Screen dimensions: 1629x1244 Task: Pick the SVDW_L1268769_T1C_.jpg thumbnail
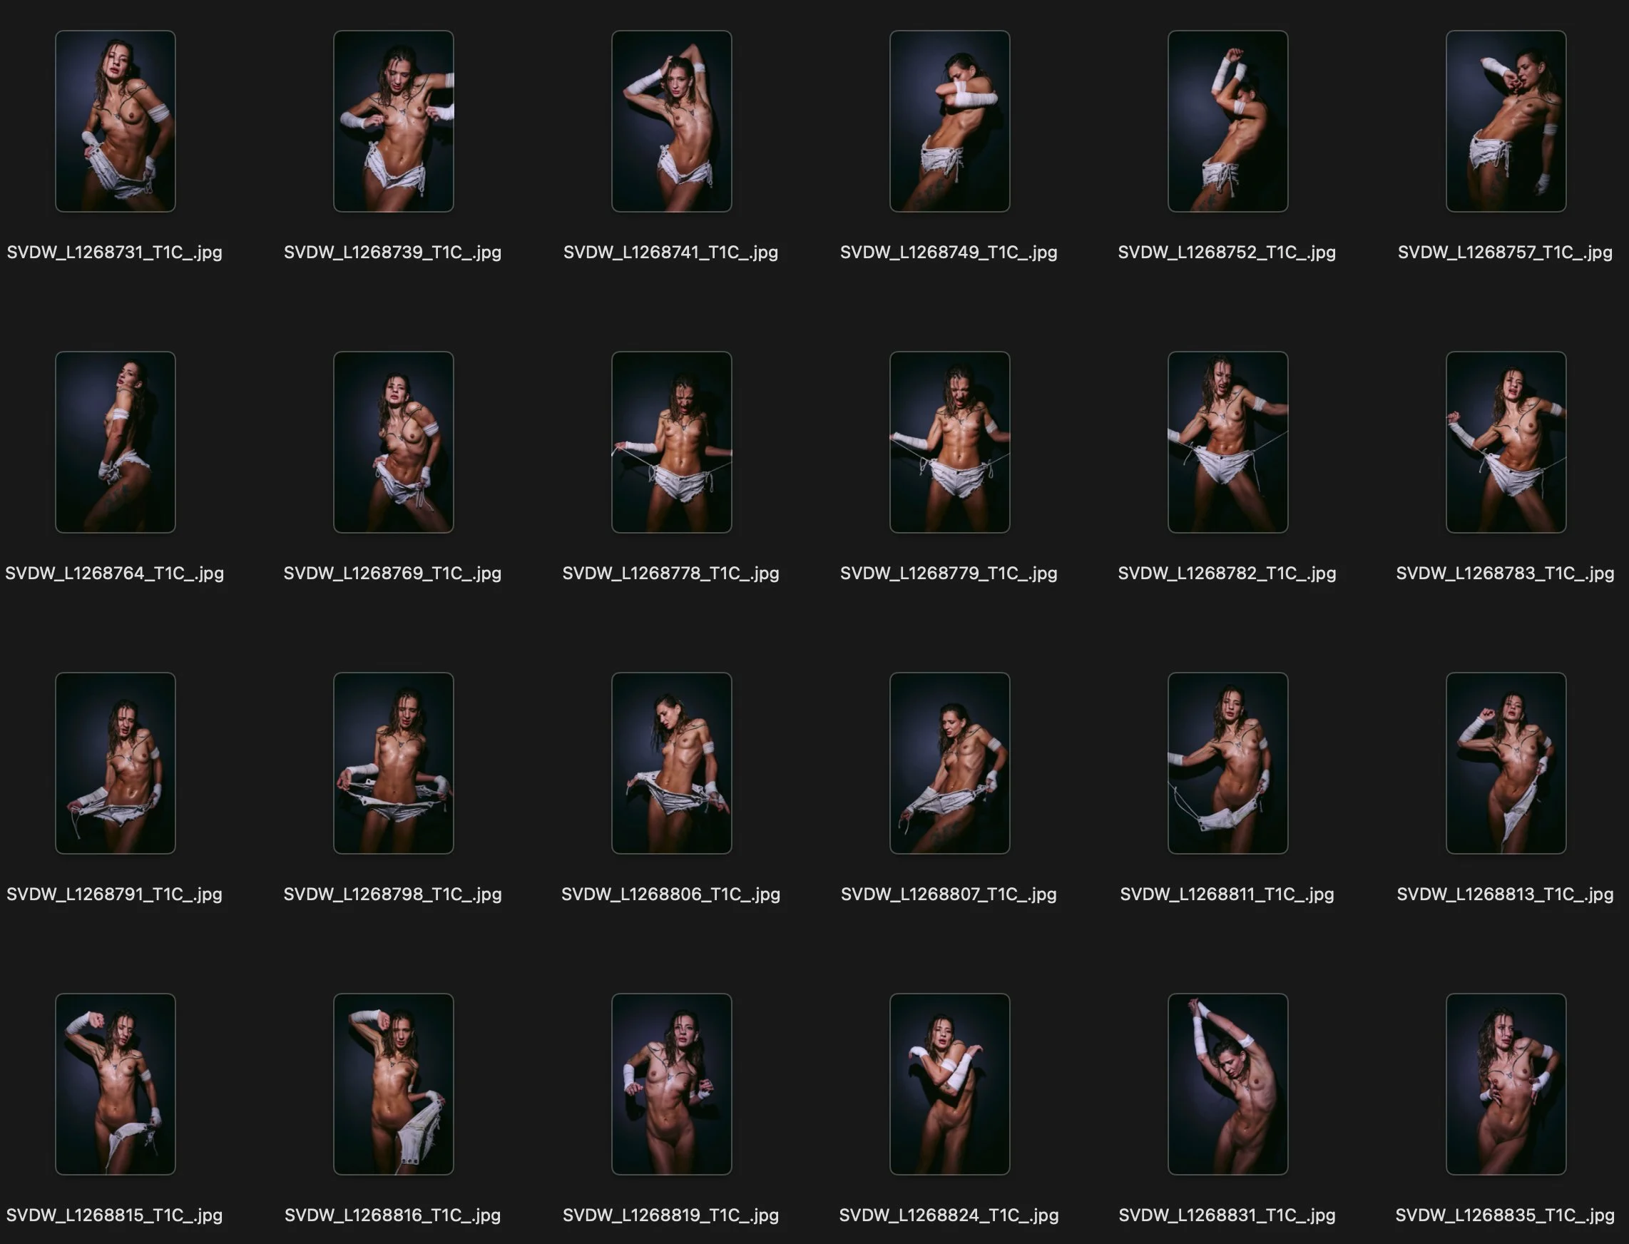click(x=393, y=442)
